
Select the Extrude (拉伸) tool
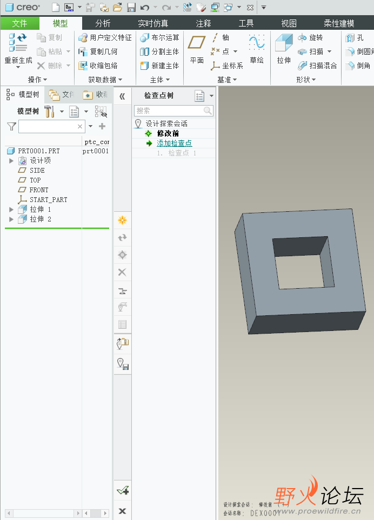click(284, 49)
